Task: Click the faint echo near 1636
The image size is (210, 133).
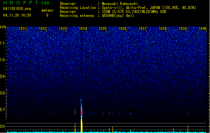Action: 131,114
